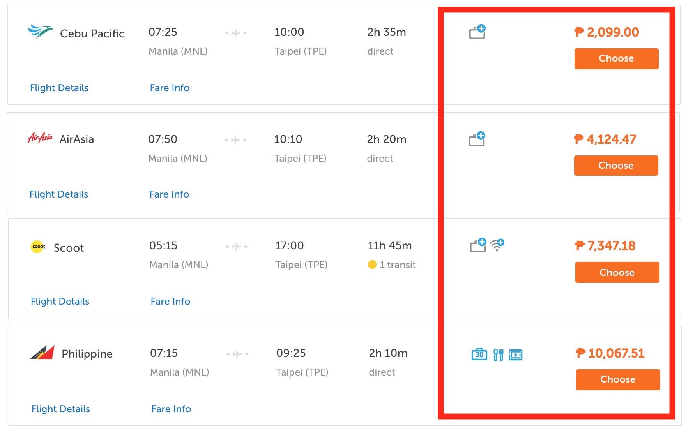The image size is (686, 434).
Task: Click in-flight entertainment icon on Philippine flight
Action: (516, 355)
